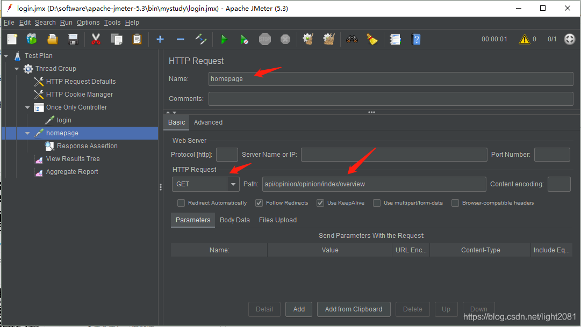Click the Shutdown threads icon
Image resolution: width=581 pixels, height=327 pixels.
tap(285, 39)
